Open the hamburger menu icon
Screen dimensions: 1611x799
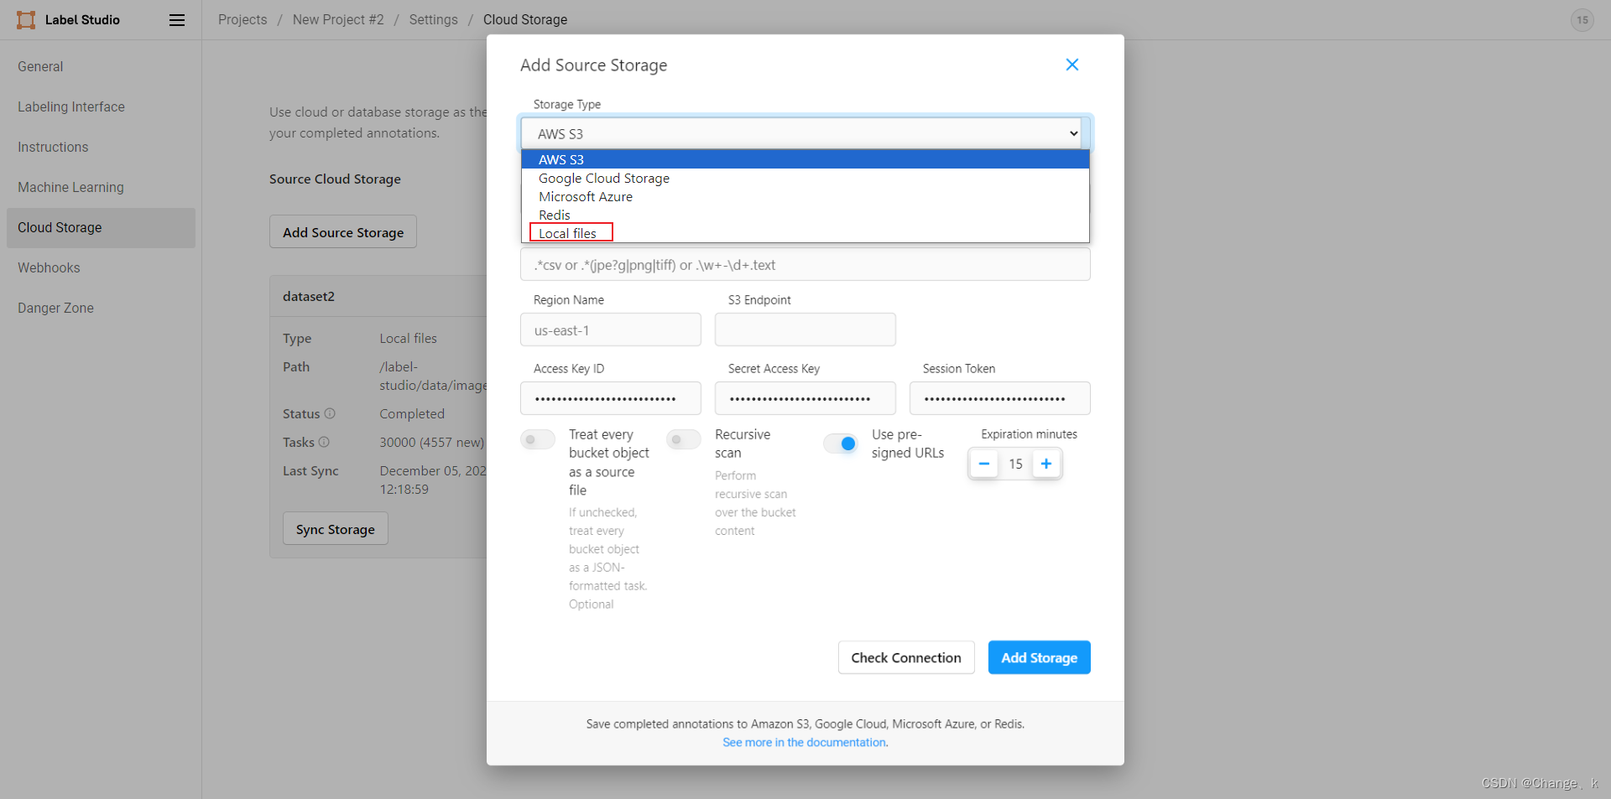[177, 20]
